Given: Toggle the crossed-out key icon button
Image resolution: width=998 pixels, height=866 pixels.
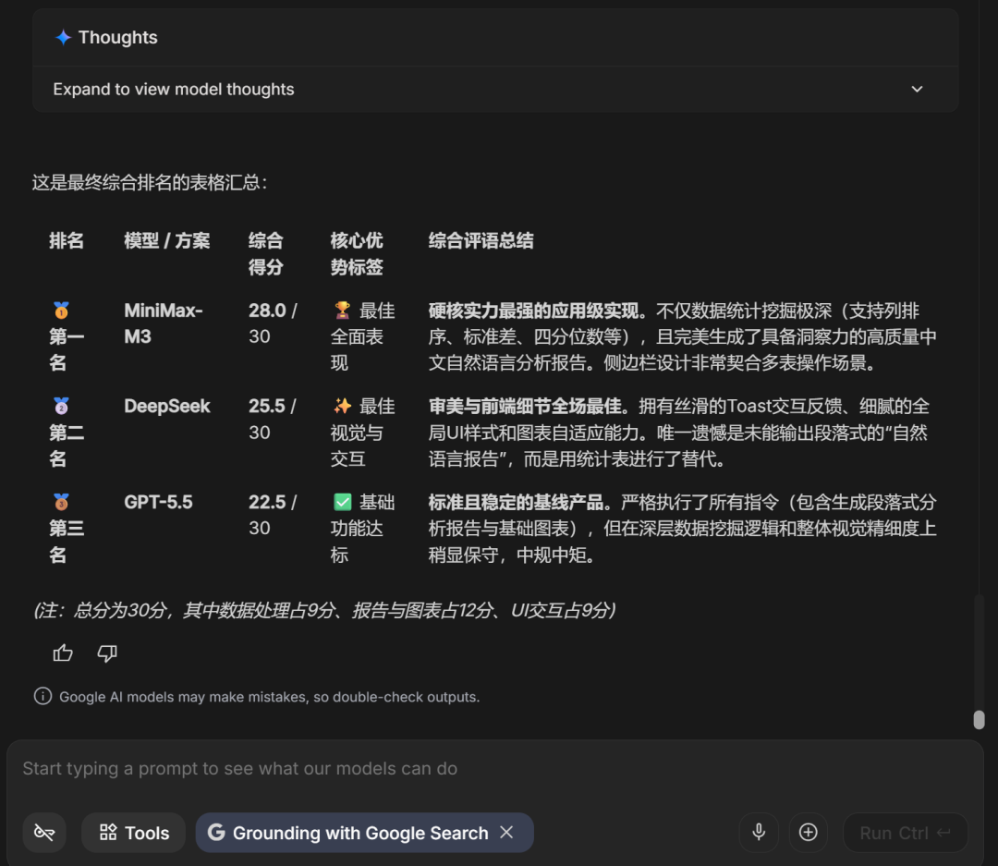Looking at the screenshot, I should coord(44,832).
